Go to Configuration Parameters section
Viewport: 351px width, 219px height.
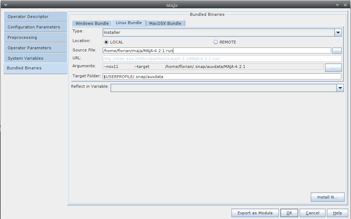point(35,27)
